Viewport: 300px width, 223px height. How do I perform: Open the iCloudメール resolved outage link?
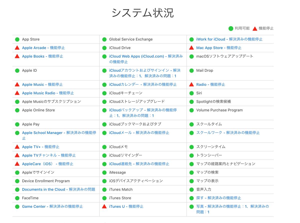click(x=139, y=133)
